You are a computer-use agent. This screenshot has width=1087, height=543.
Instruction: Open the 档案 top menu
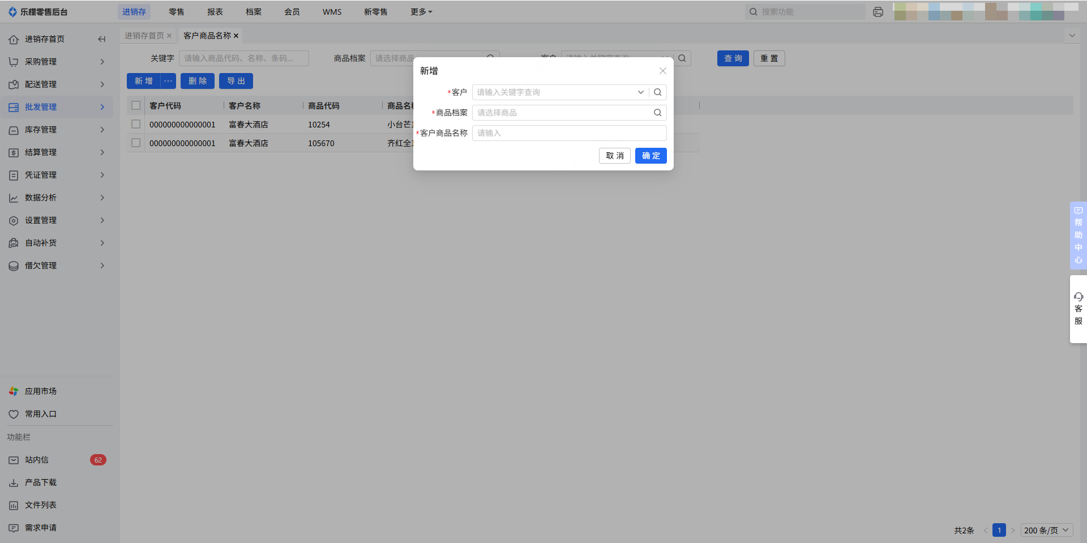pyautogui.click(x=254, y=12)
